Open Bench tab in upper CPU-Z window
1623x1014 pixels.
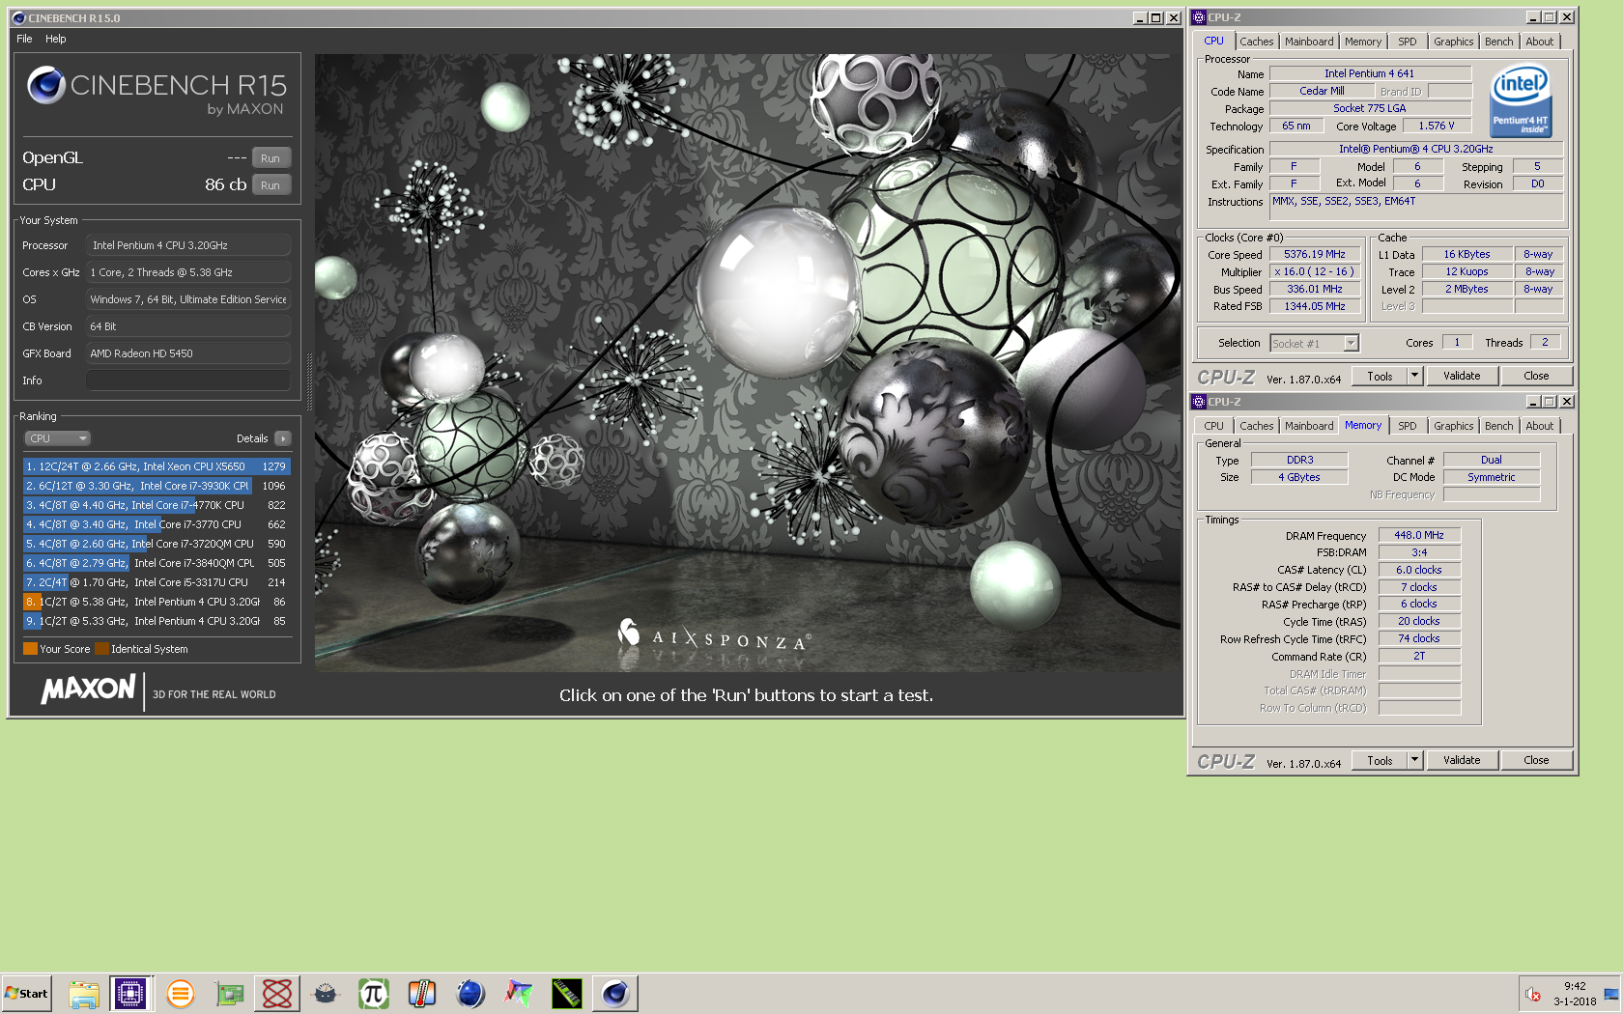tap(1499, 42)
